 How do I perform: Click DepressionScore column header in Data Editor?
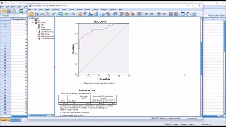point(19,19)
